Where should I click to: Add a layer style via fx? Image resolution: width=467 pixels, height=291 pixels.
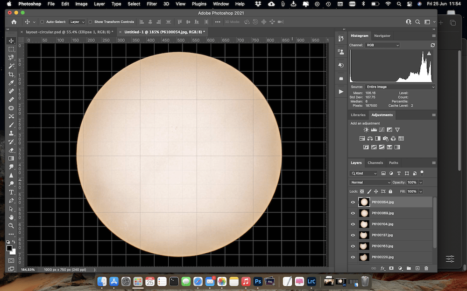tap(383, 269)
